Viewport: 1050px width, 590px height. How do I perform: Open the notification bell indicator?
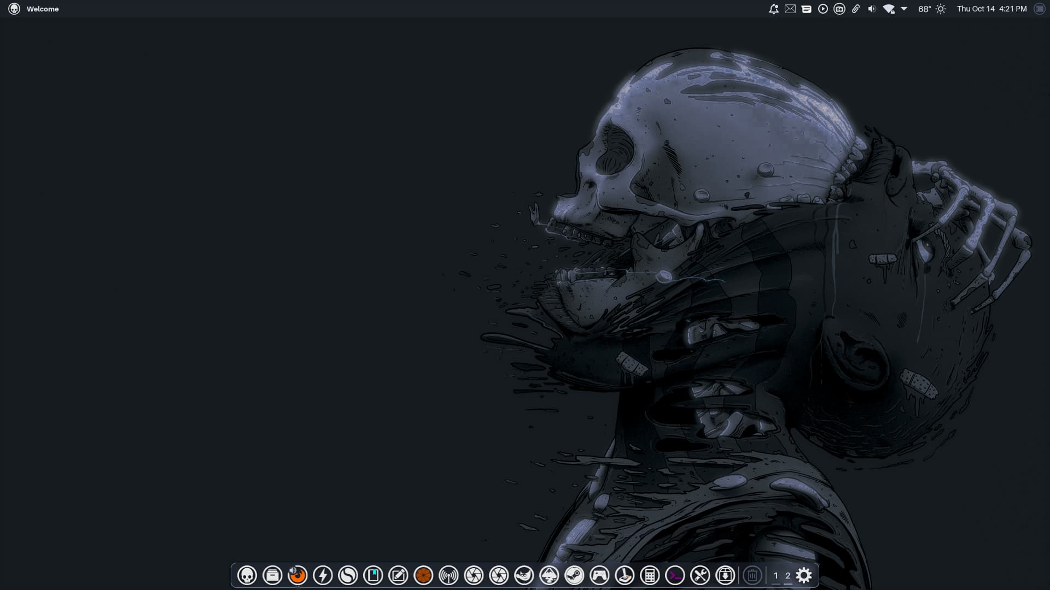pyautogui.click(x=773, y=9)
